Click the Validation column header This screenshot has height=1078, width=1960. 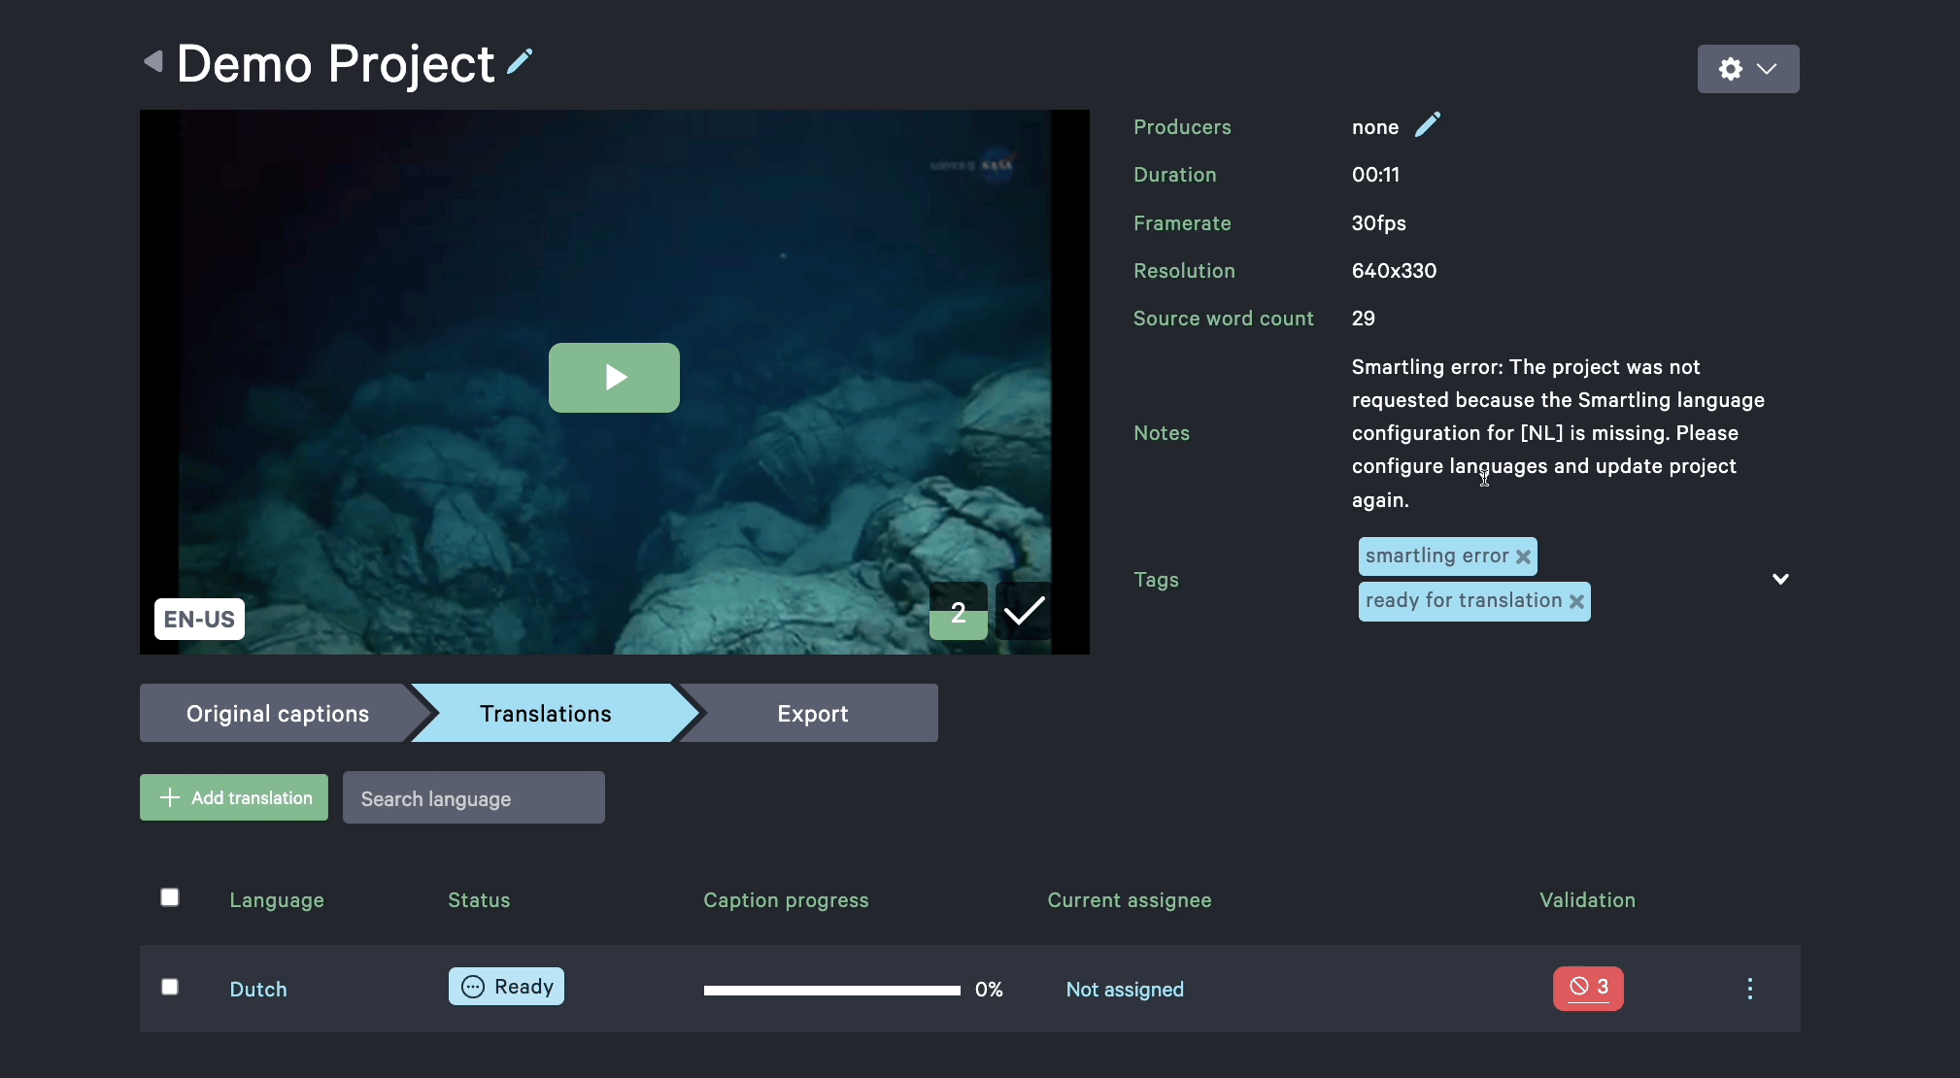(x=1587, y=899)
